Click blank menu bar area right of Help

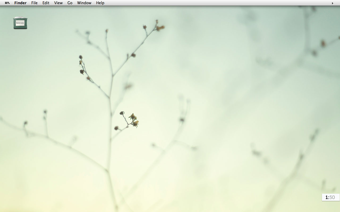pos(212,3)
